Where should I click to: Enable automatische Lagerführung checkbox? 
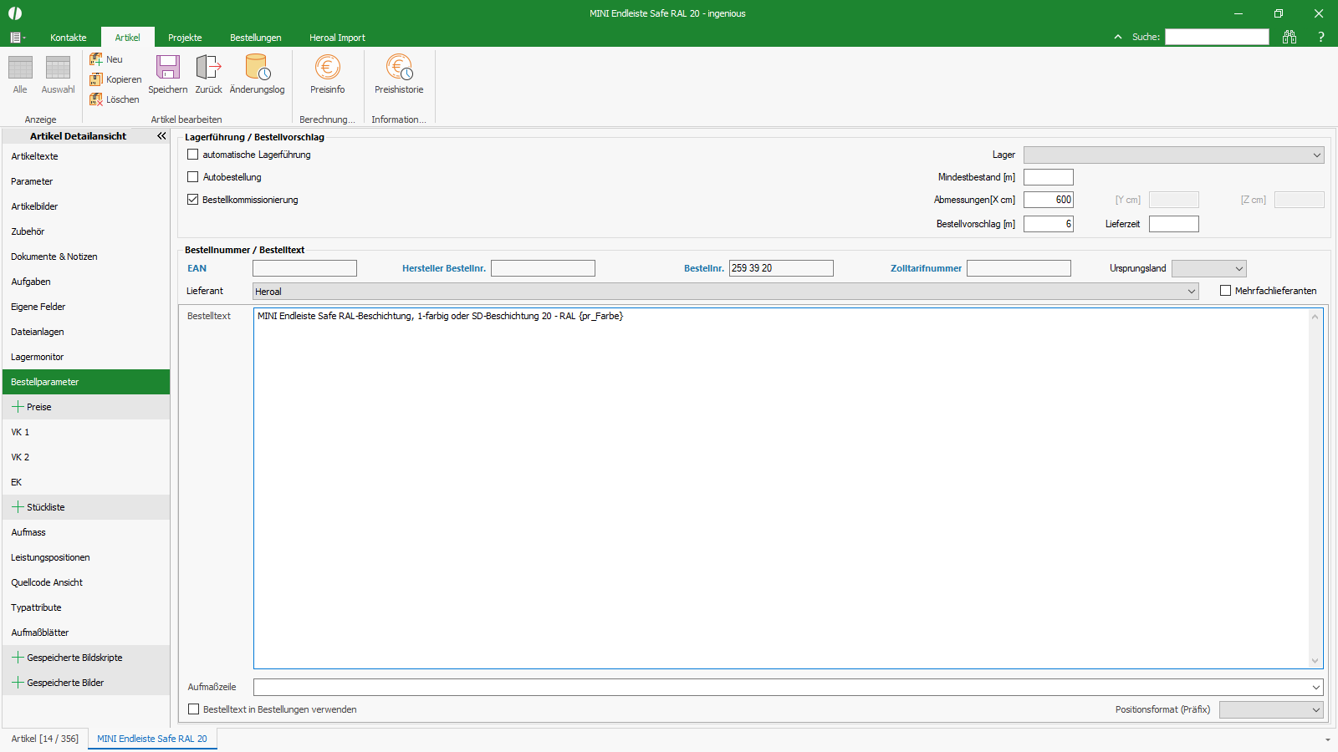[193, 155]
